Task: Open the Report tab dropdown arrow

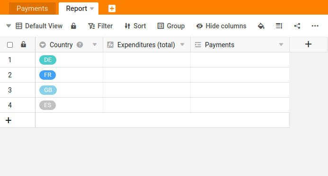Action: coord(92,9)
